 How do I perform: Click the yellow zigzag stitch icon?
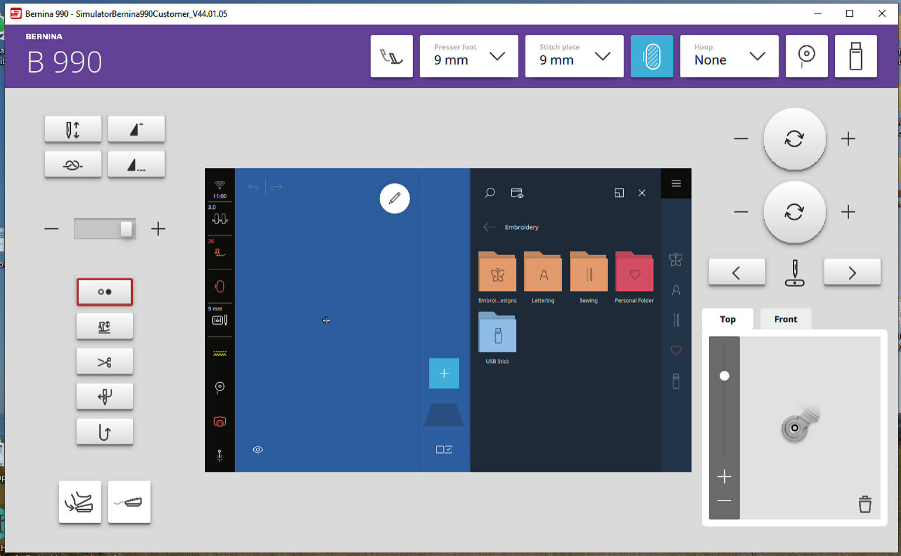pyautogui.click(x=219, y=354)
